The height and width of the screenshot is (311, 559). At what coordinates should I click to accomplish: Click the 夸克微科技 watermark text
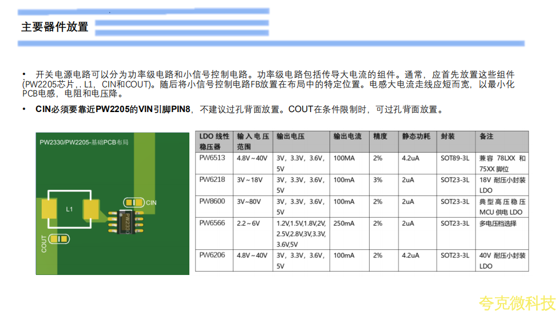pyautogui.click(x=517, y=302)
